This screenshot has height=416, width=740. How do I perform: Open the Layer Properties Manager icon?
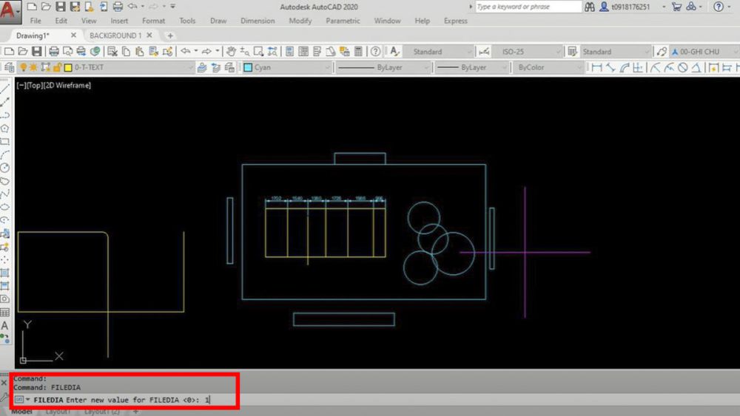[9, 67]
